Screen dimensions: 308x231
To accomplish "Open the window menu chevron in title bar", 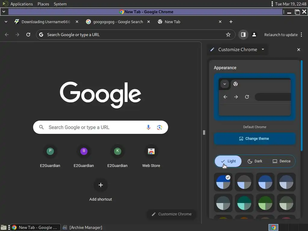I will (4, 12).
